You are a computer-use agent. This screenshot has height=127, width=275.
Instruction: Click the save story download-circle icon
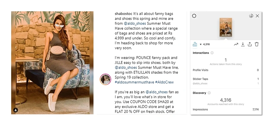251,16
